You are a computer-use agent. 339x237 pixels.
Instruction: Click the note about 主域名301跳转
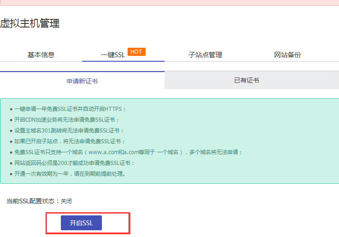point(69,131)
